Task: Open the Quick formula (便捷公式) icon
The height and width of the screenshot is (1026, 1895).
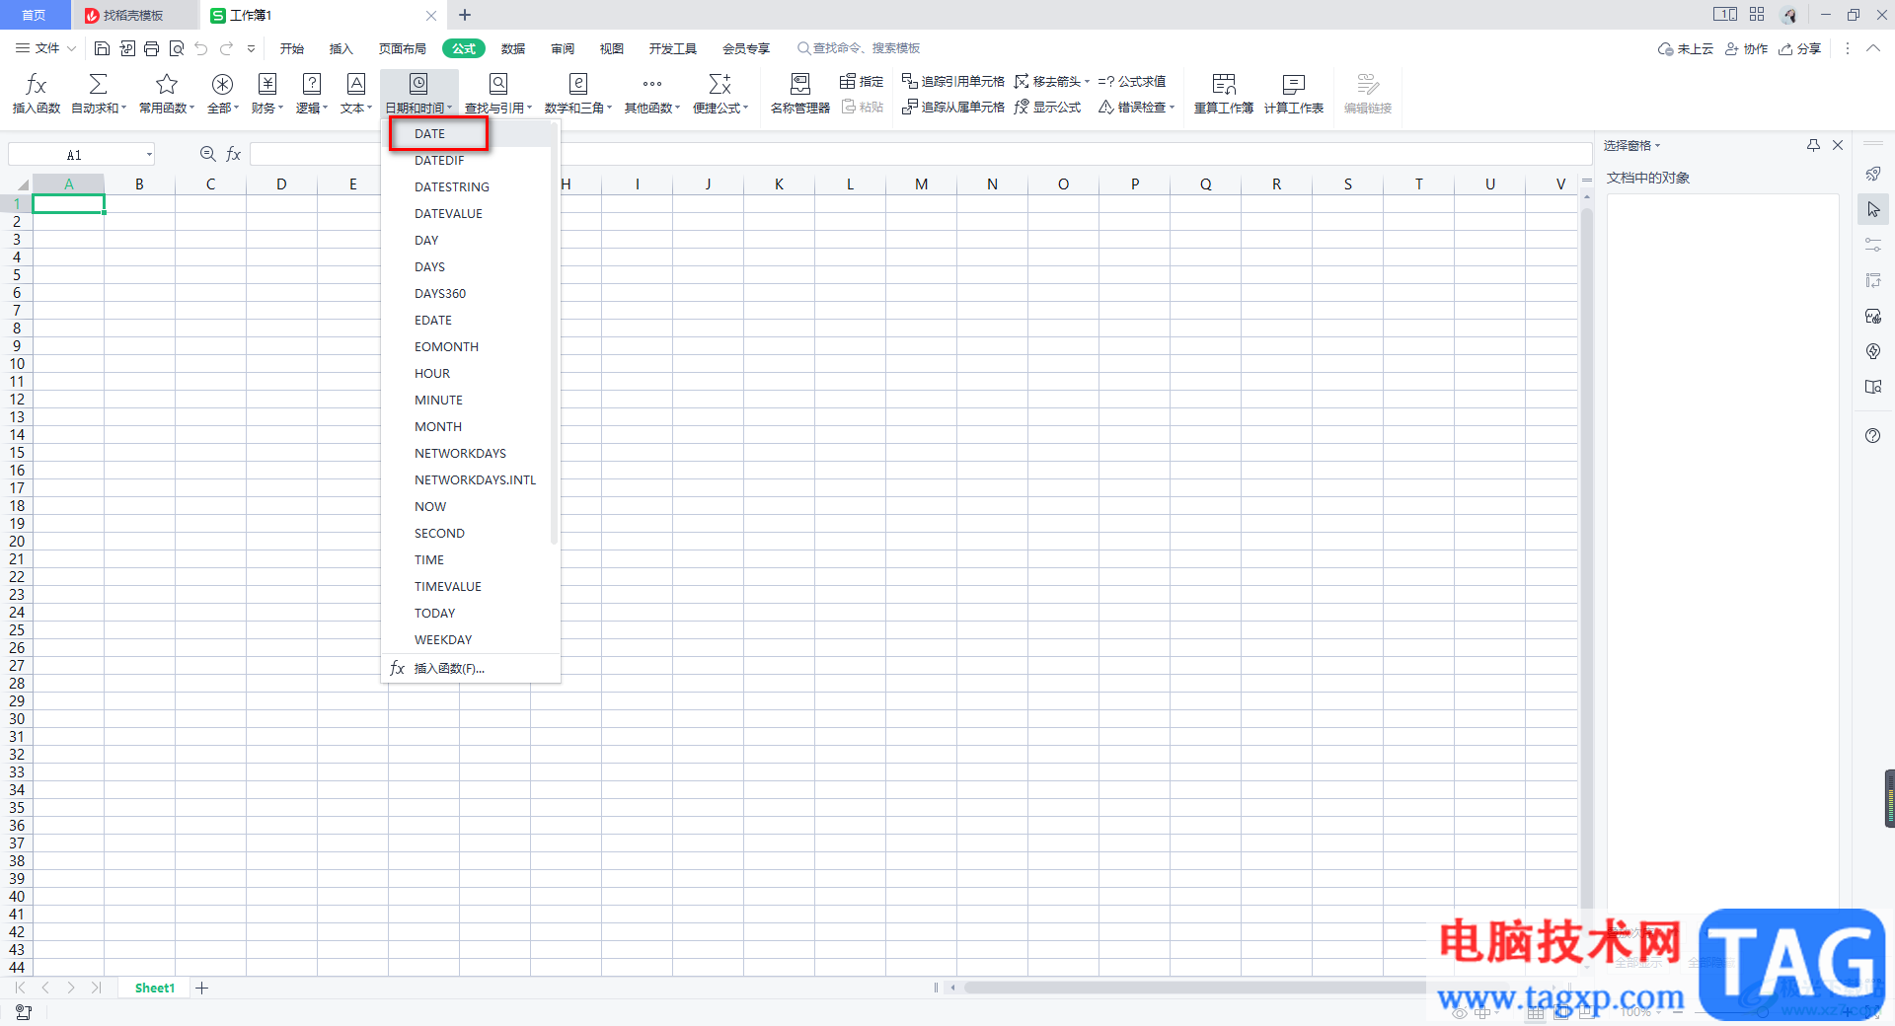Action: pyautogui.click(x=720, y=85)
